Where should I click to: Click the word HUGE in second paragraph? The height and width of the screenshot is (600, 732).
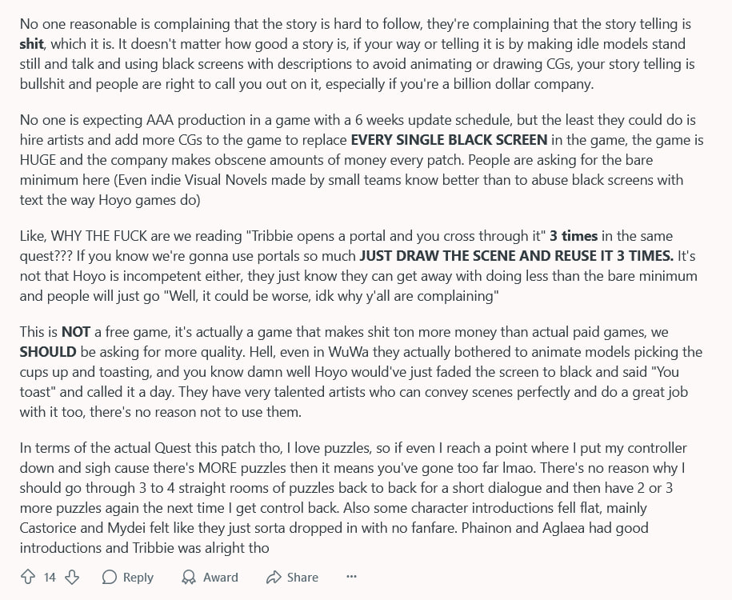pyautogui.click(x=38, y=160)
